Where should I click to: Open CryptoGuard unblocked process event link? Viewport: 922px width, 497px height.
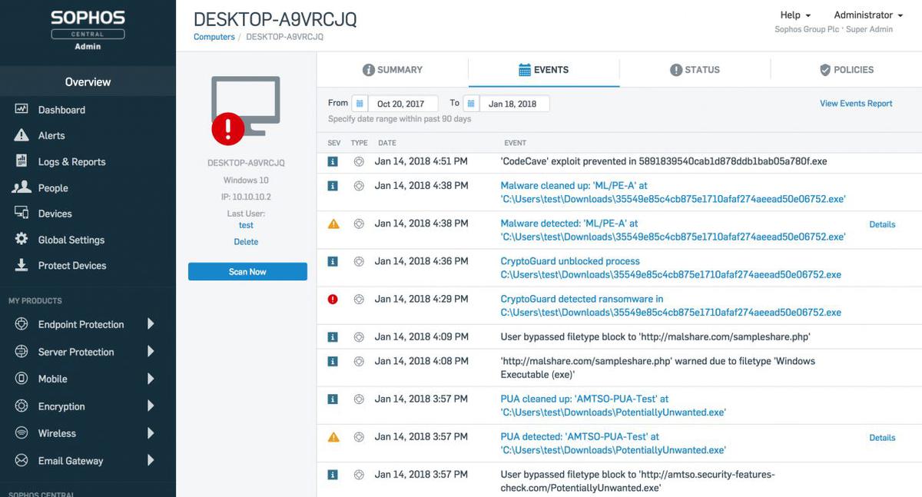tap(671, 268)
